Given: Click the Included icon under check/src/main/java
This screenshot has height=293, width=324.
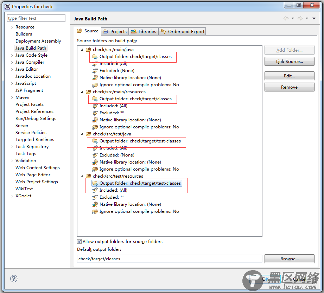Looking at the screenshot, I should [x=95, y=64].
